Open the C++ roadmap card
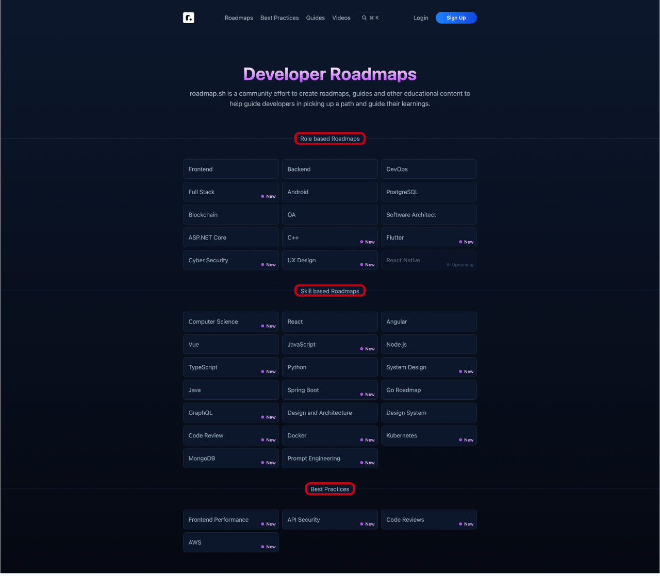 tap(330, 238)
